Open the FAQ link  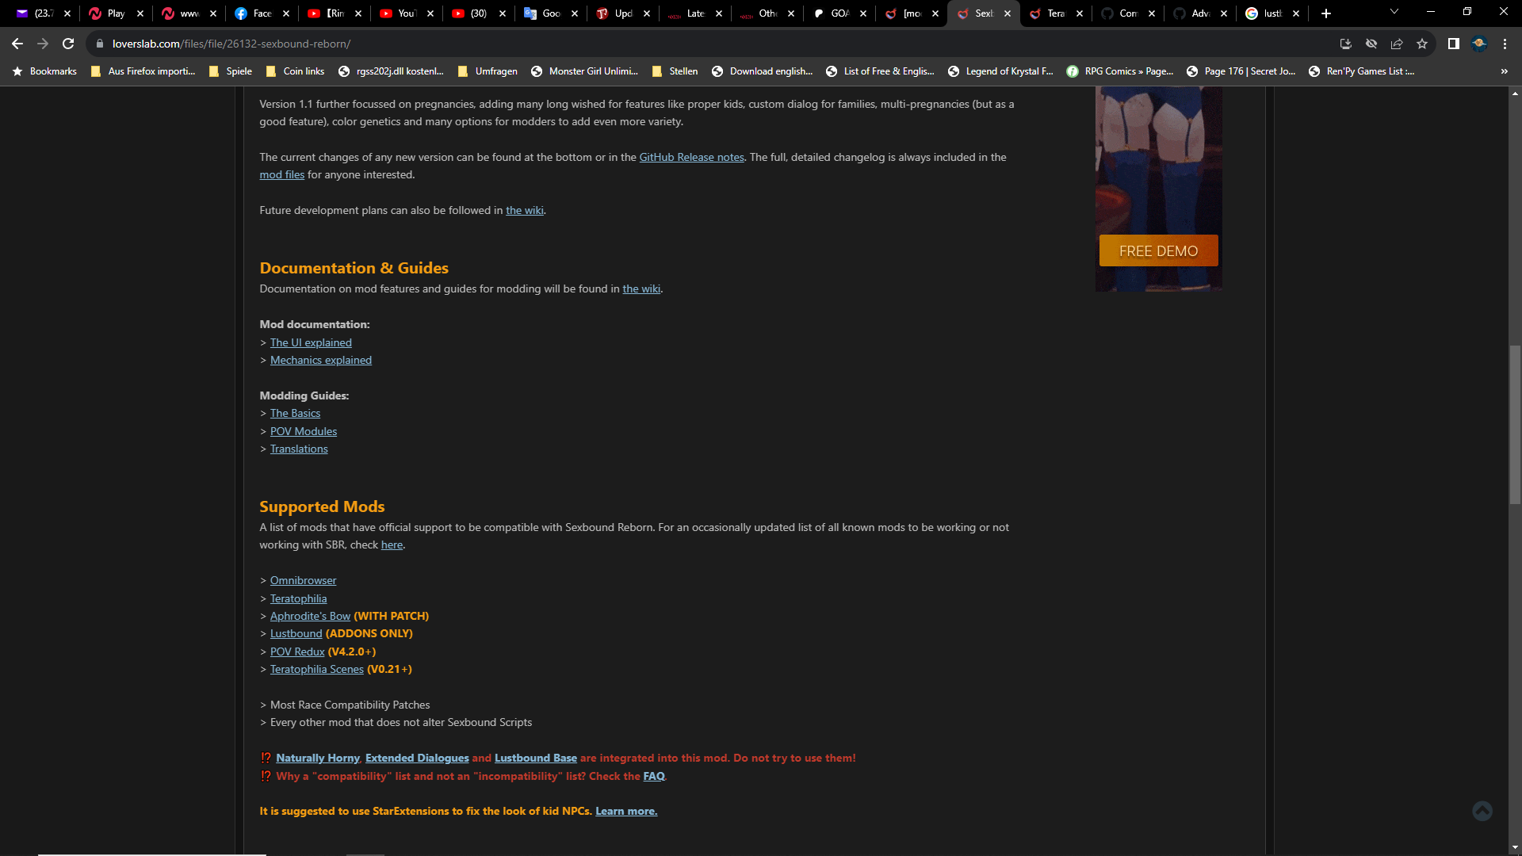click(x=653, y=776)
